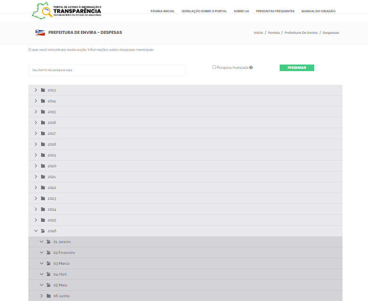Click the 2022 folder icon
This screenshot has height=301, width=368.
(x=43, y=187)
